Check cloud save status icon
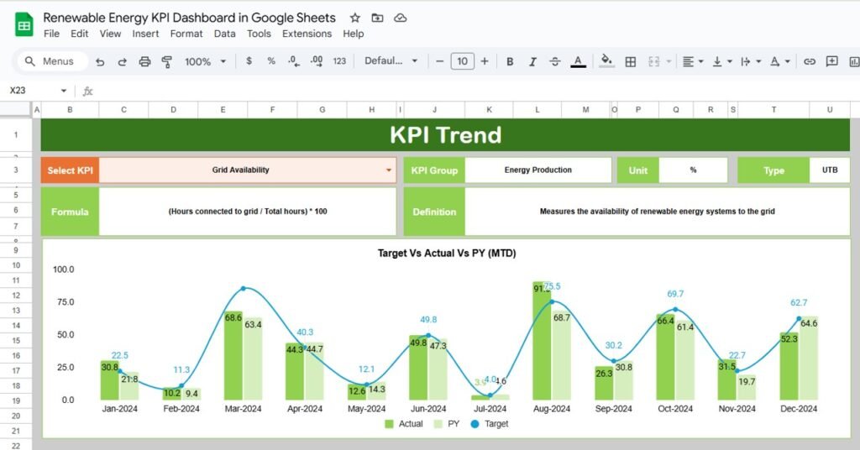The image size is (860, 450). (x=401, y=18)
